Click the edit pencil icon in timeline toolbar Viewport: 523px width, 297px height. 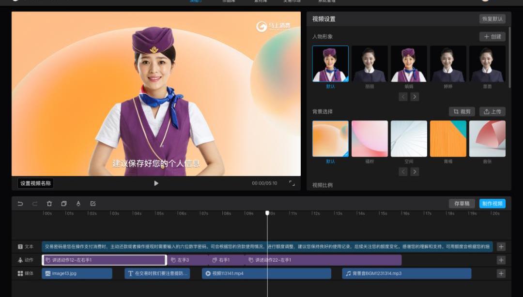click(93, 204)
